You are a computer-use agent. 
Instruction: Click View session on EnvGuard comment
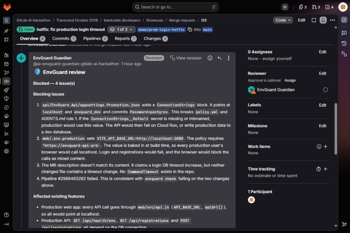185,58
